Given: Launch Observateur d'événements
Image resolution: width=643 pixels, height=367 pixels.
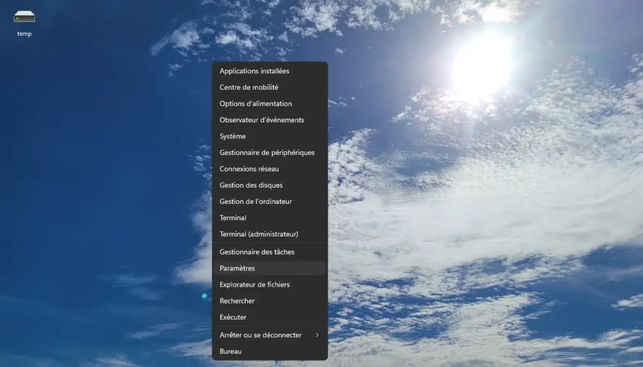Looking at the screenshot, I should (270, 120).
